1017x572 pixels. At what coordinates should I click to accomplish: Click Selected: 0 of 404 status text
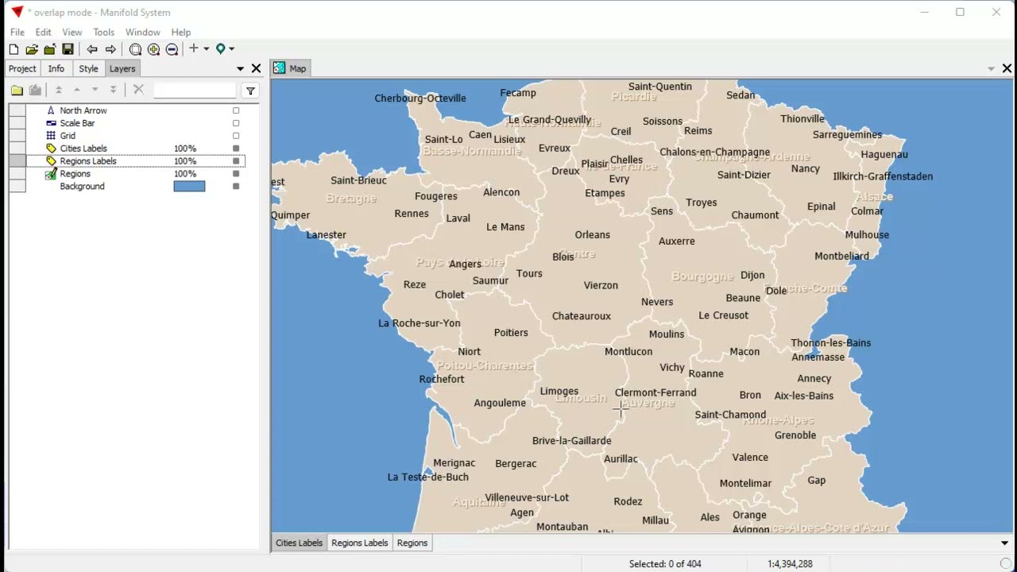tap(665, 564)
